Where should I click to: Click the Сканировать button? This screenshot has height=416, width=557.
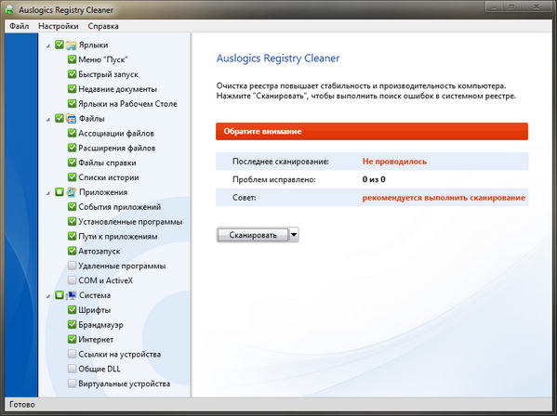253,235
